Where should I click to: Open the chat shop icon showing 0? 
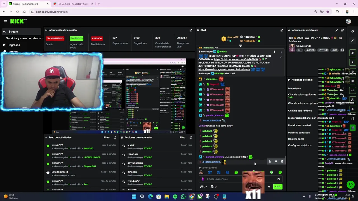pyautogui.click(x=214, y=187)
